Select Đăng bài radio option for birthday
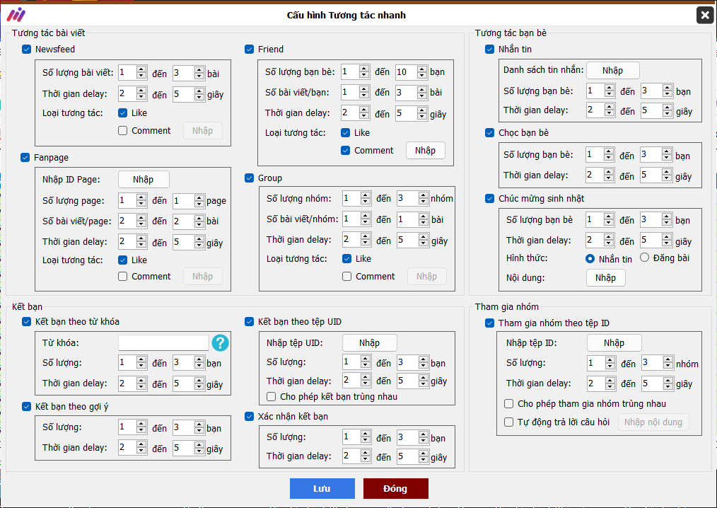The height and width of the screenshot is (508, 717). point(644,258)
